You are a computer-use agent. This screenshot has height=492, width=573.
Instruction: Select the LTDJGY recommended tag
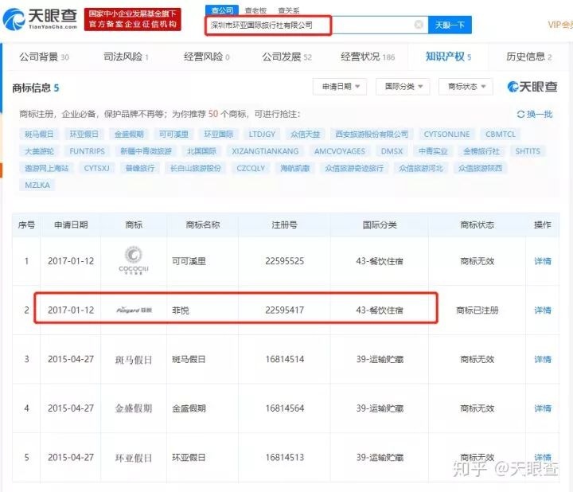tap(262, 135)
